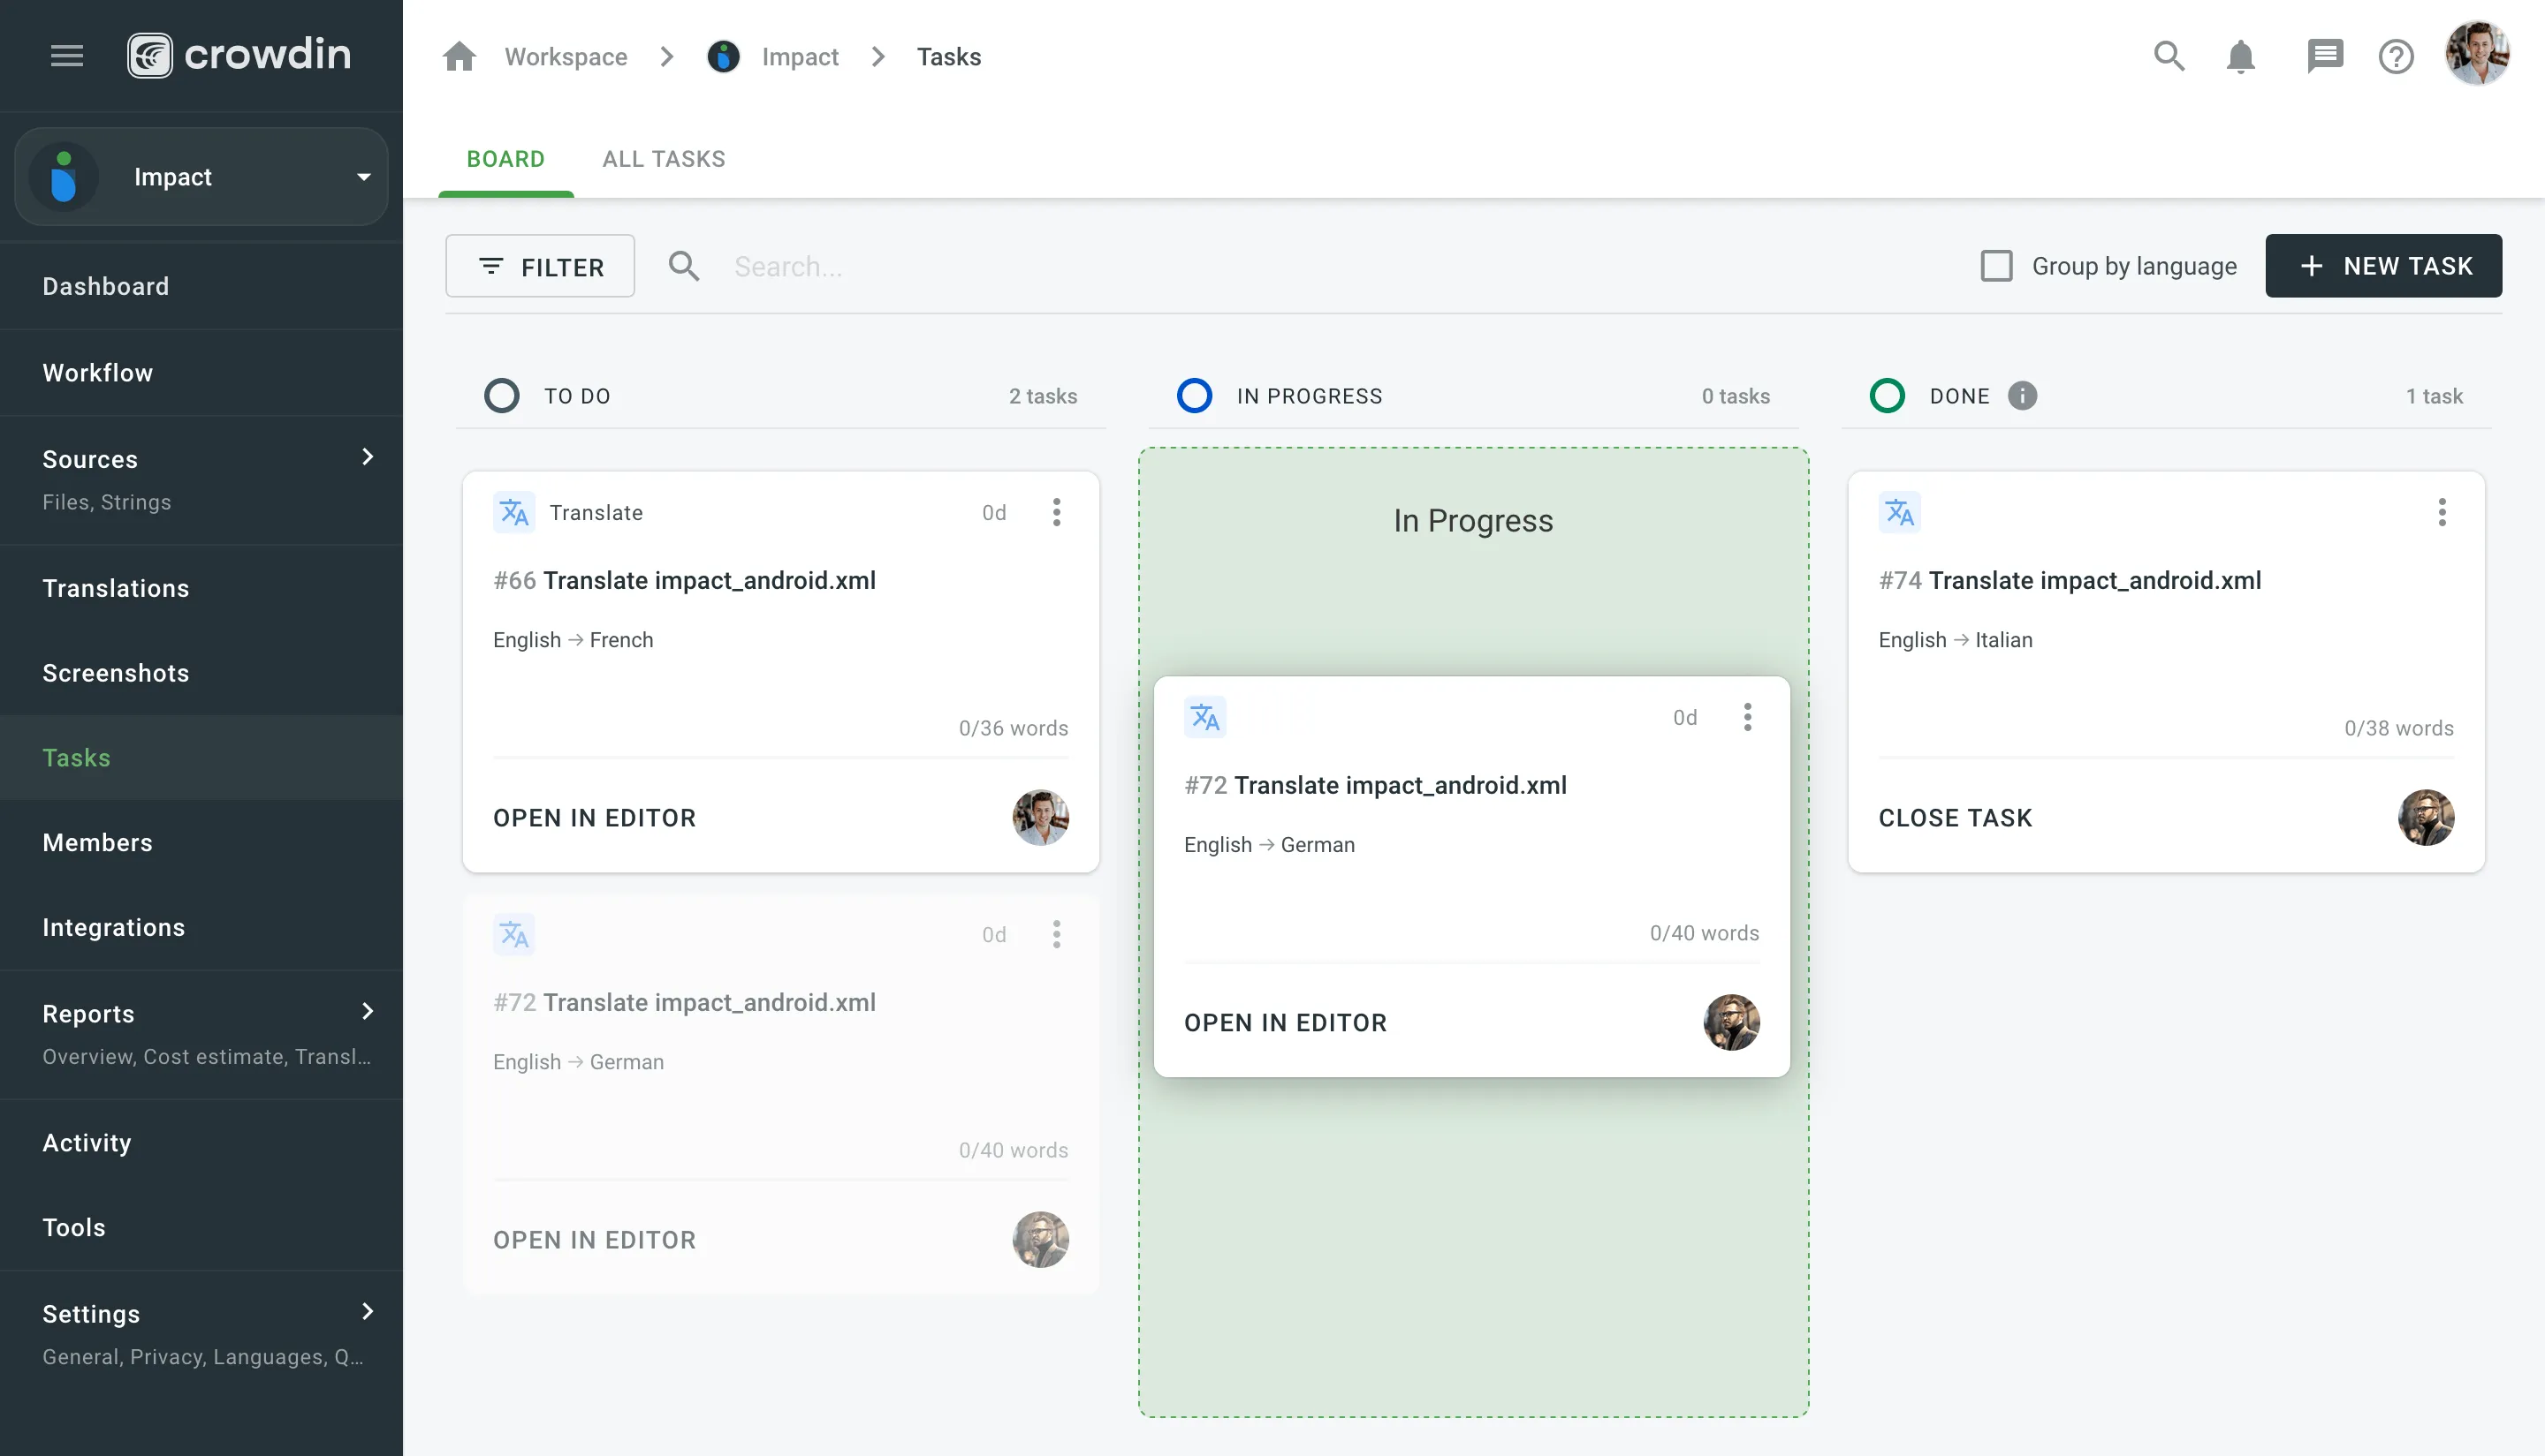Select the ALL TASKS tab
The height and width of the screenshot is (1456, 2545).
(x=665, y=159)
